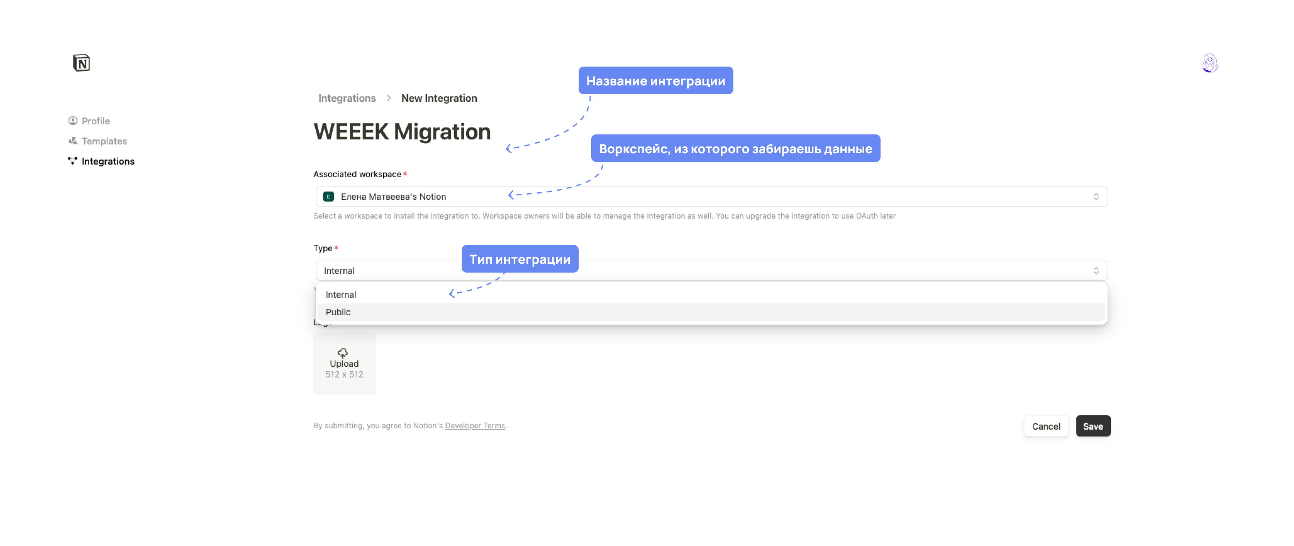Click the Profile sidebar icon
The image size is (1294, 546).
(x=73, y=121)
